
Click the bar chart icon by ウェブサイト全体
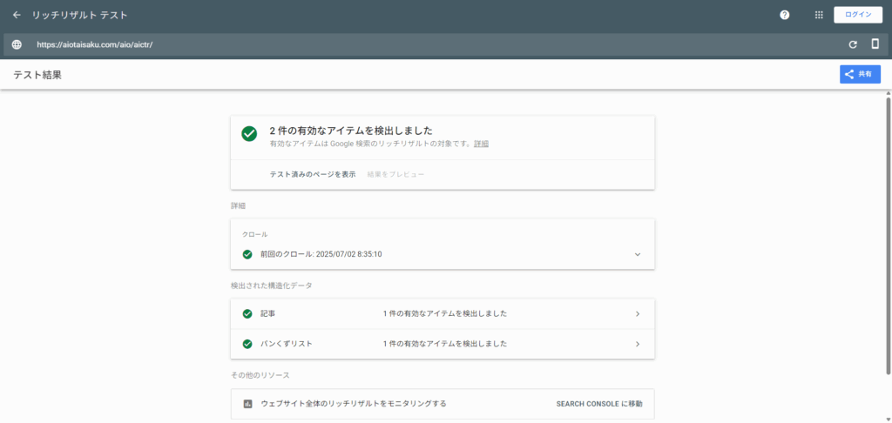pos(247,404)
